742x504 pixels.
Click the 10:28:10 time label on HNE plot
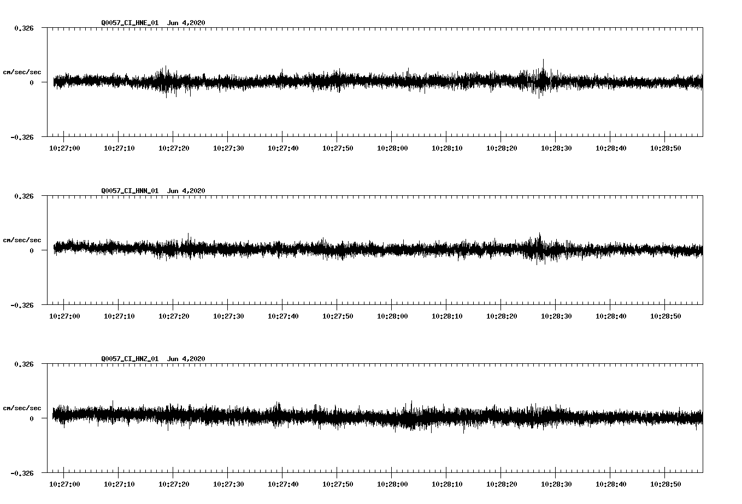[447, 148]
